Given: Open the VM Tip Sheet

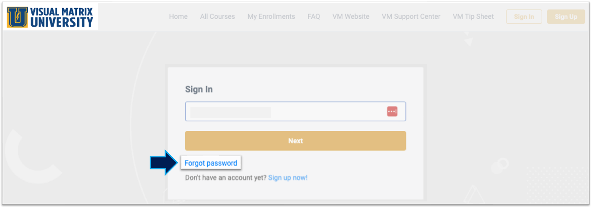Looking at the screenshot, I should (x=473, y=17).
